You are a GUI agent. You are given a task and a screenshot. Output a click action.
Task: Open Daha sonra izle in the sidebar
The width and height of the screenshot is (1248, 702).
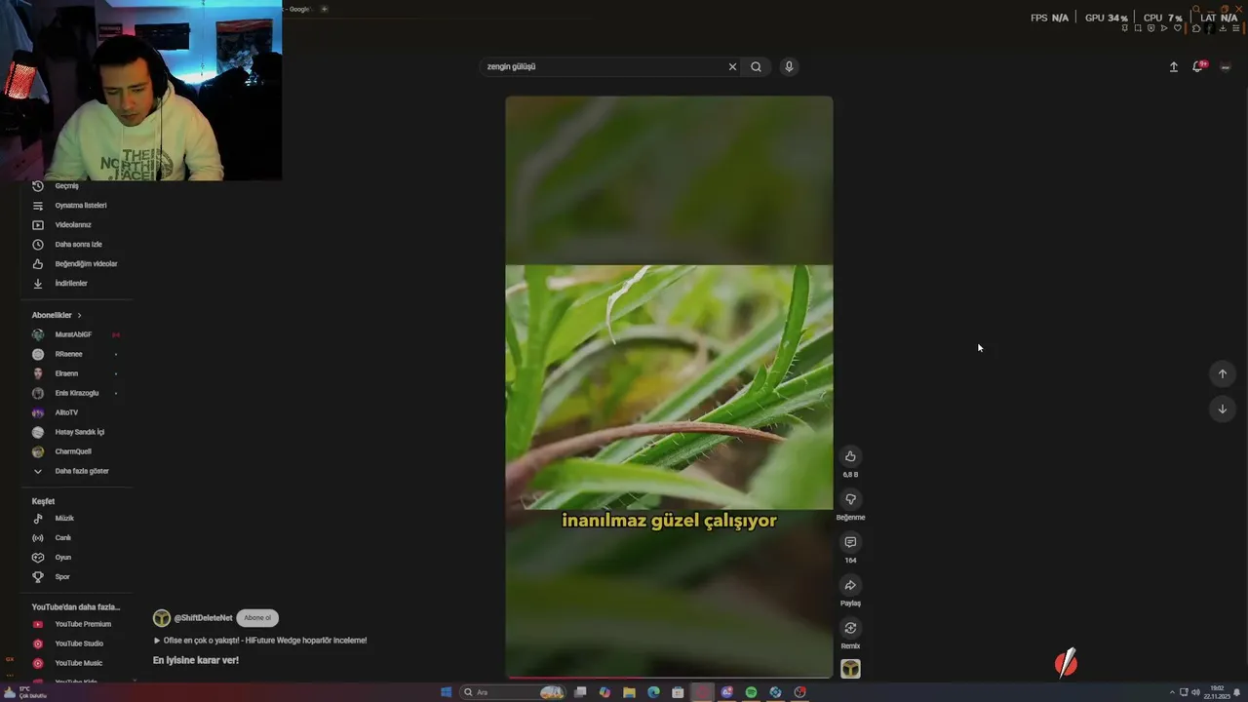[76, 245]
